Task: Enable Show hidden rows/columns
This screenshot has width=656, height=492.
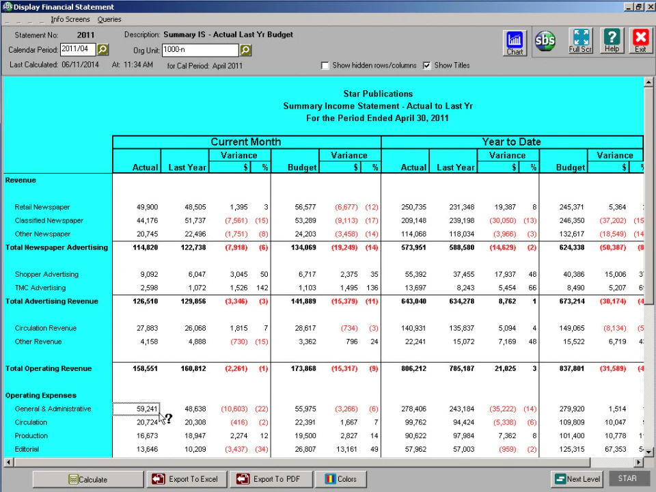Action: [x=325, y=65]
